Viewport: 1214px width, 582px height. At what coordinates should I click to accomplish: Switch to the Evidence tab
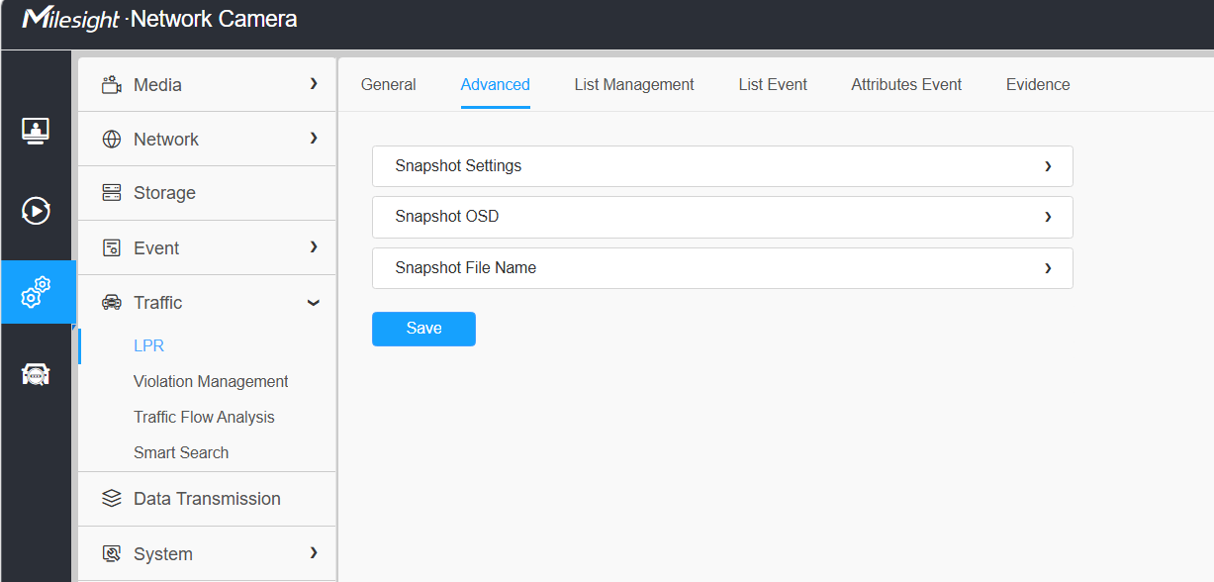[x=1038, y=85]
